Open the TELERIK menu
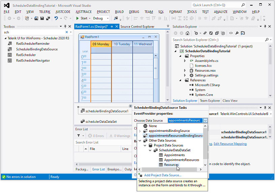 [45, 12]
